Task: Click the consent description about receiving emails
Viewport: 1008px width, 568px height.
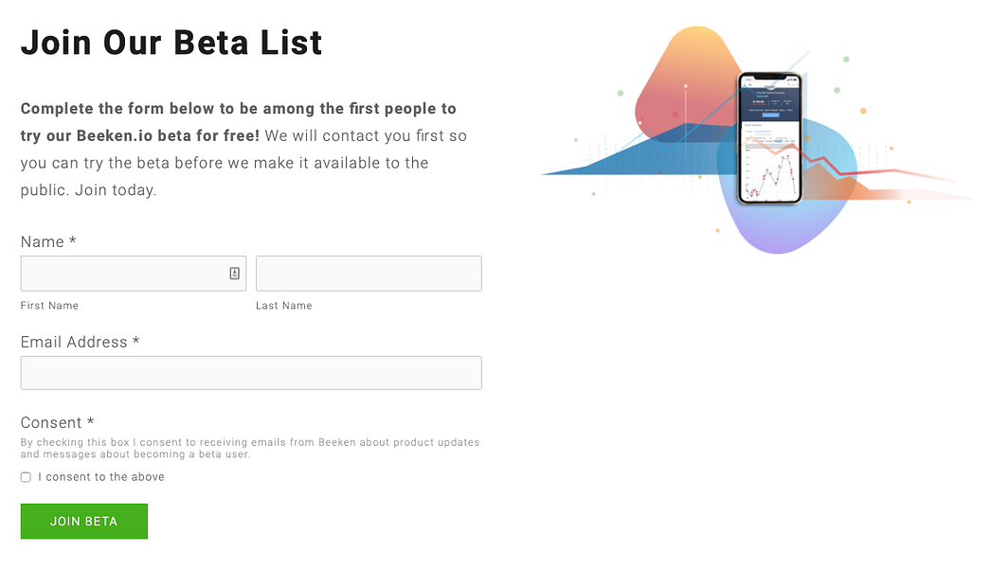Action: click(x=250, y=448)
